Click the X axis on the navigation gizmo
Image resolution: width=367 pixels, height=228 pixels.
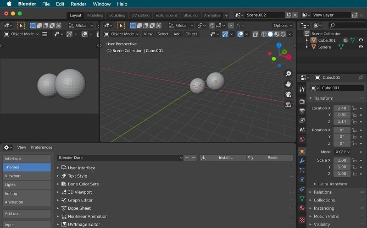tap(289, 57)
